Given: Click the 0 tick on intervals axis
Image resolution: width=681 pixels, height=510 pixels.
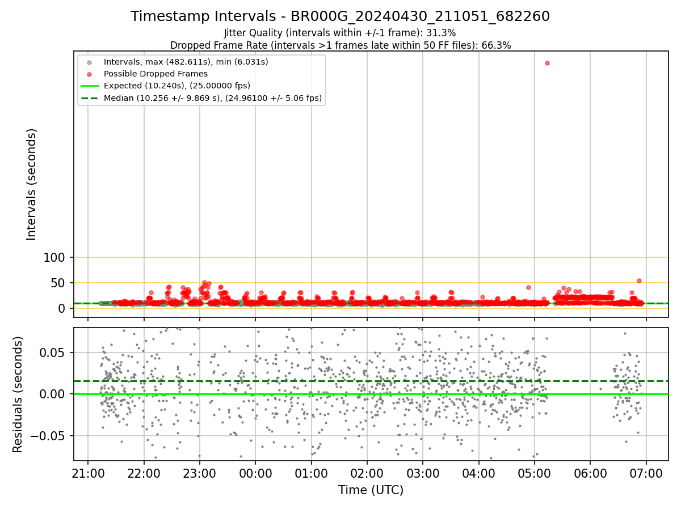Looking at the screenshot, I should point(62,308).
